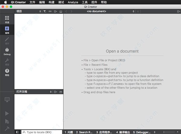Open the output panes chooser arrows
Viewport: 181px width, 134px height.
point(154,132)
